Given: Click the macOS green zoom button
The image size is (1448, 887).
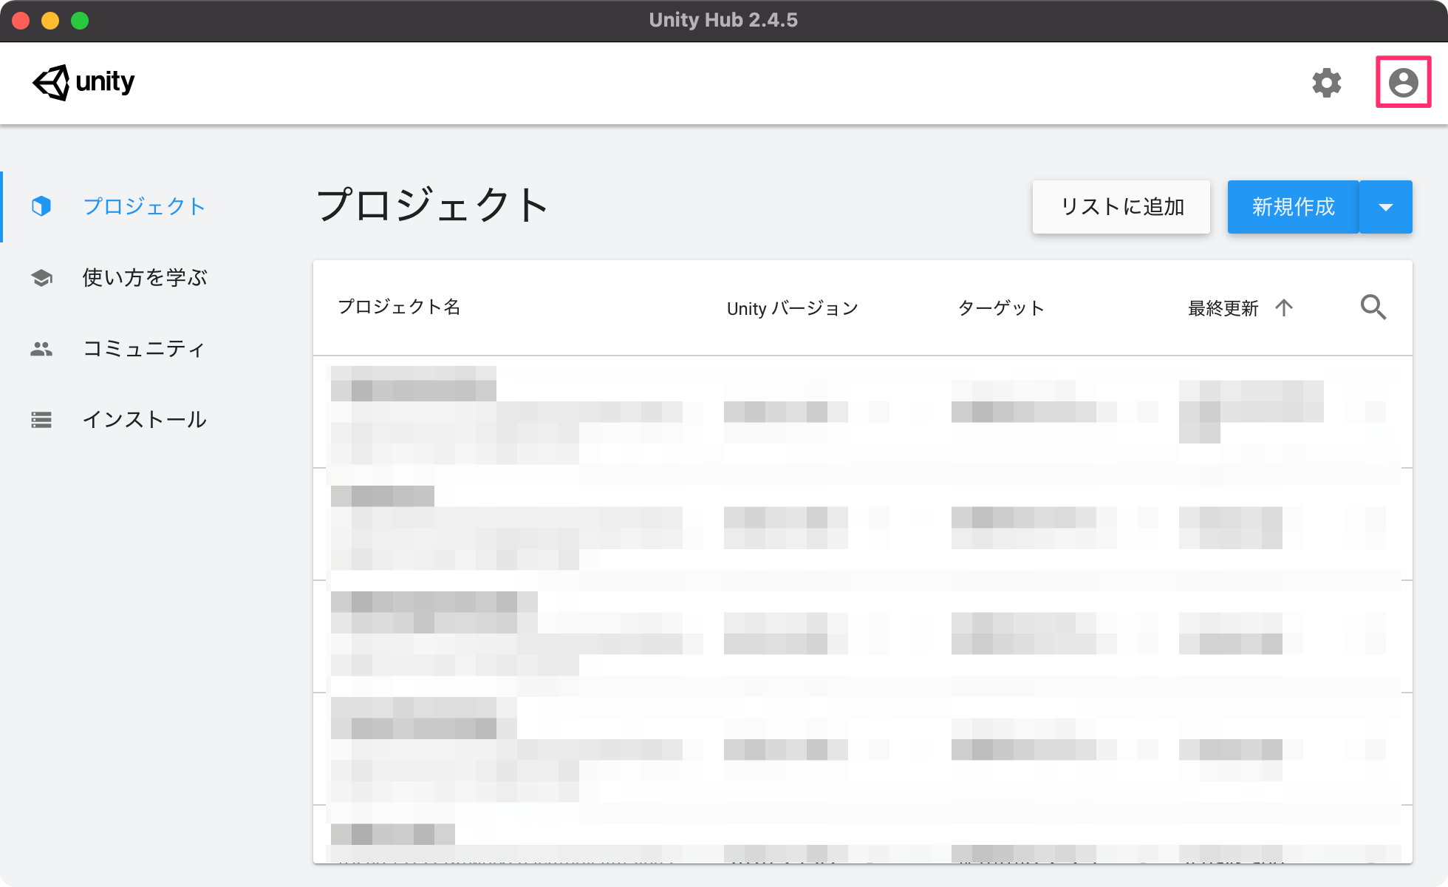Looking at the screenshot, I should pyautogui.click(x=80, y=21).
